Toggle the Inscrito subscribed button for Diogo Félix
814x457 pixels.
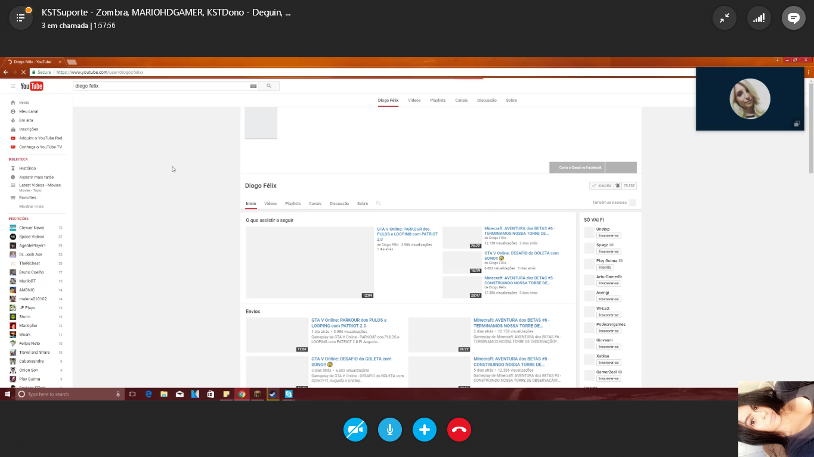pos(601,186)
